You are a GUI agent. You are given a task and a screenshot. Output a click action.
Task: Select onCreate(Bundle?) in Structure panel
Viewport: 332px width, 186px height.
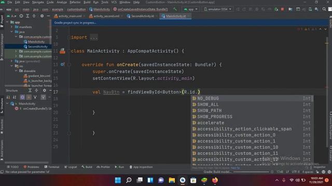pyautogui.click(x=33, y=109)
